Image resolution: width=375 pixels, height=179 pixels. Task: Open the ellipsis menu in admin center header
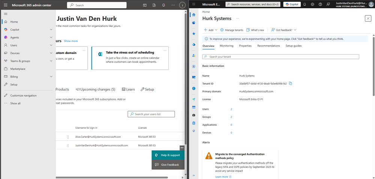pyautogui.click(x=173, y=5)
